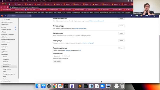Go to Merge requests in top sidebar
This screenshot has width=160, height=90.
click(x=7, y=29)
